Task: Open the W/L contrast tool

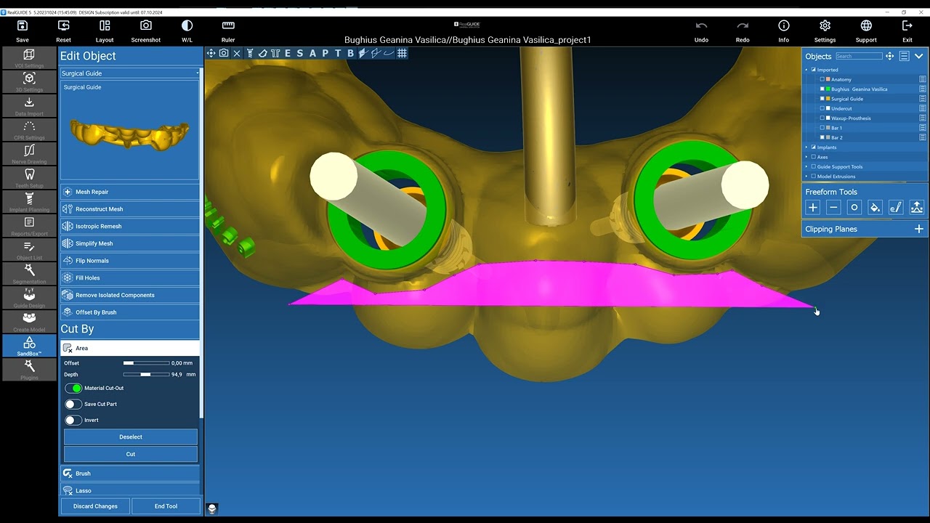Action: tap(187, 26)
